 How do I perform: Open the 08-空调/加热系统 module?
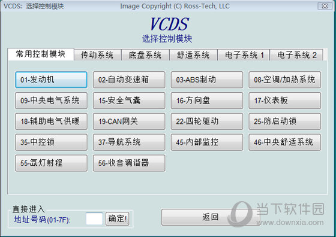285,80
